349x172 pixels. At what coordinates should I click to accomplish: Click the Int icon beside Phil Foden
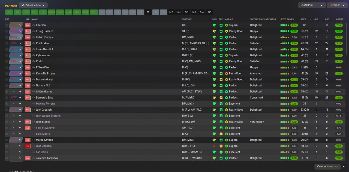point(28,43)
